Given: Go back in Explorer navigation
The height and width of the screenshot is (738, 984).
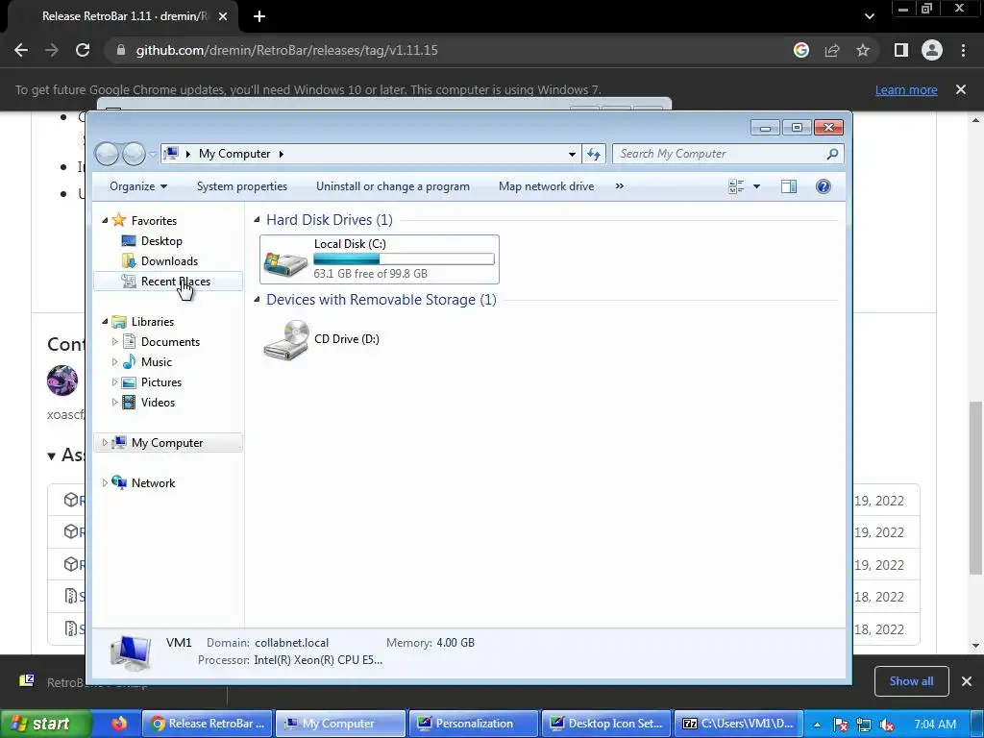Looking at the screenshot, I should pyautogui.click(x=107, y=154).
